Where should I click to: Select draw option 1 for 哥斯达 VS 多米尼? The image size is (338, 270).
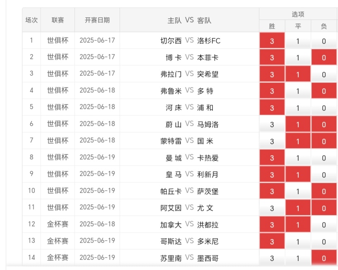pyautogui.click(x=298, y=241)
